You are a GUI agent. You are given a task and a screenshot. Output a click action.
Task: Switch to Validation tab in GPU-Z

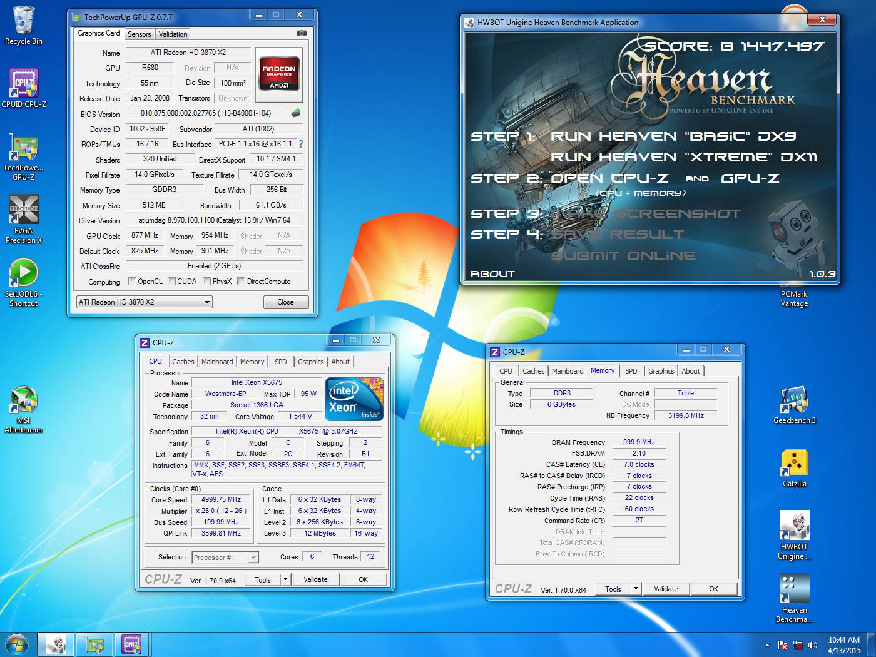pos(173,34)
